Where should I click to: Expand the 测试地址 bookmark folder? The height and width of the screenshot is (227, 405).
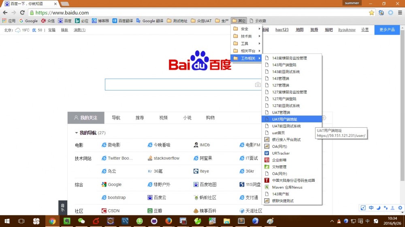pyautogui.click(x=177, y=21)
